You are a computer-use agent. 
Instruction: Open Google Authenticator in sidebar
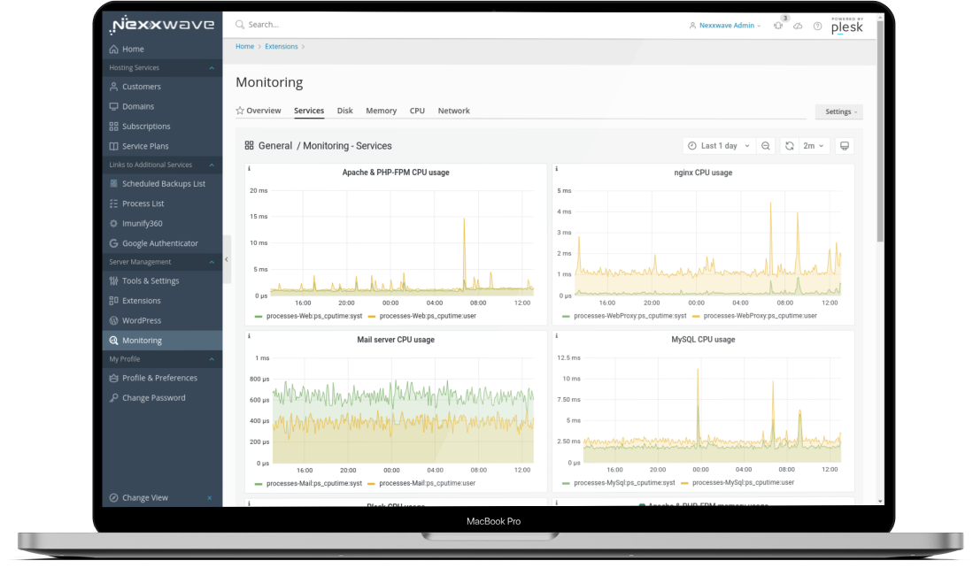162,243
